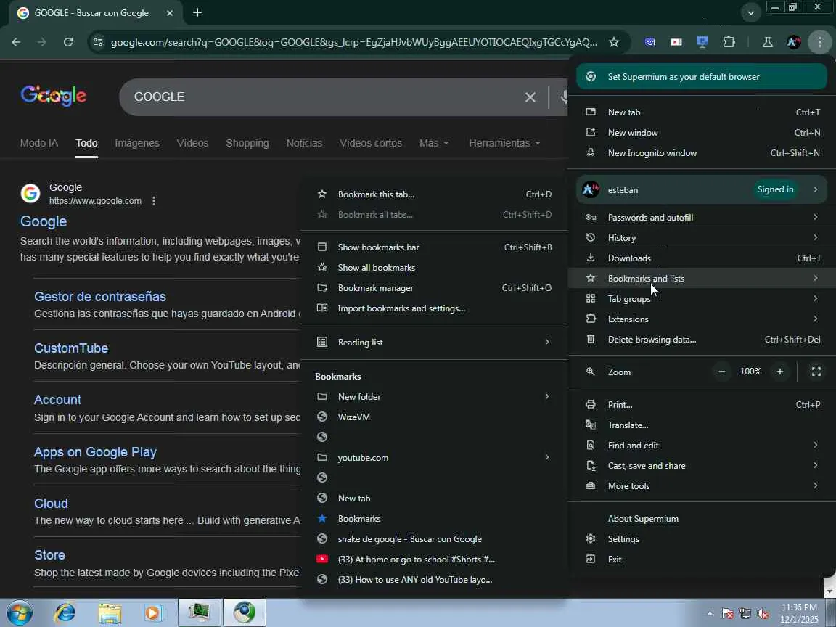Open At home or go to school bookmark

(434, 560)
